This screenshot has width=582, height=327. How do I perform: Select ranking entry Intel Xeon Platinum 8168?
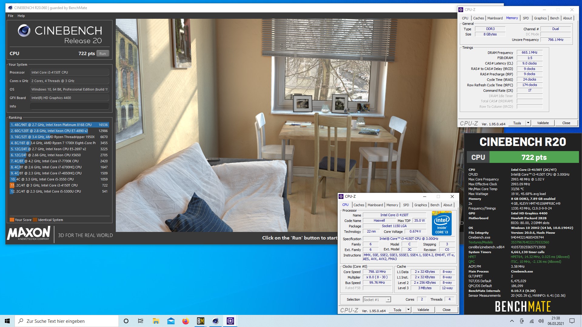[x=59, y=125]
